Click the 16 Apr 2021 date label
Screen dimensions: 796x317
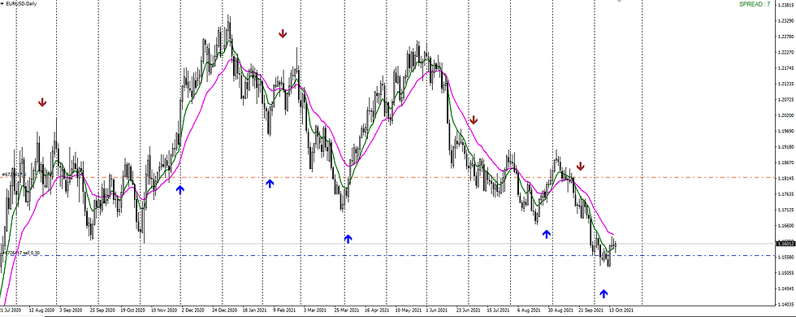coord(377,309)
